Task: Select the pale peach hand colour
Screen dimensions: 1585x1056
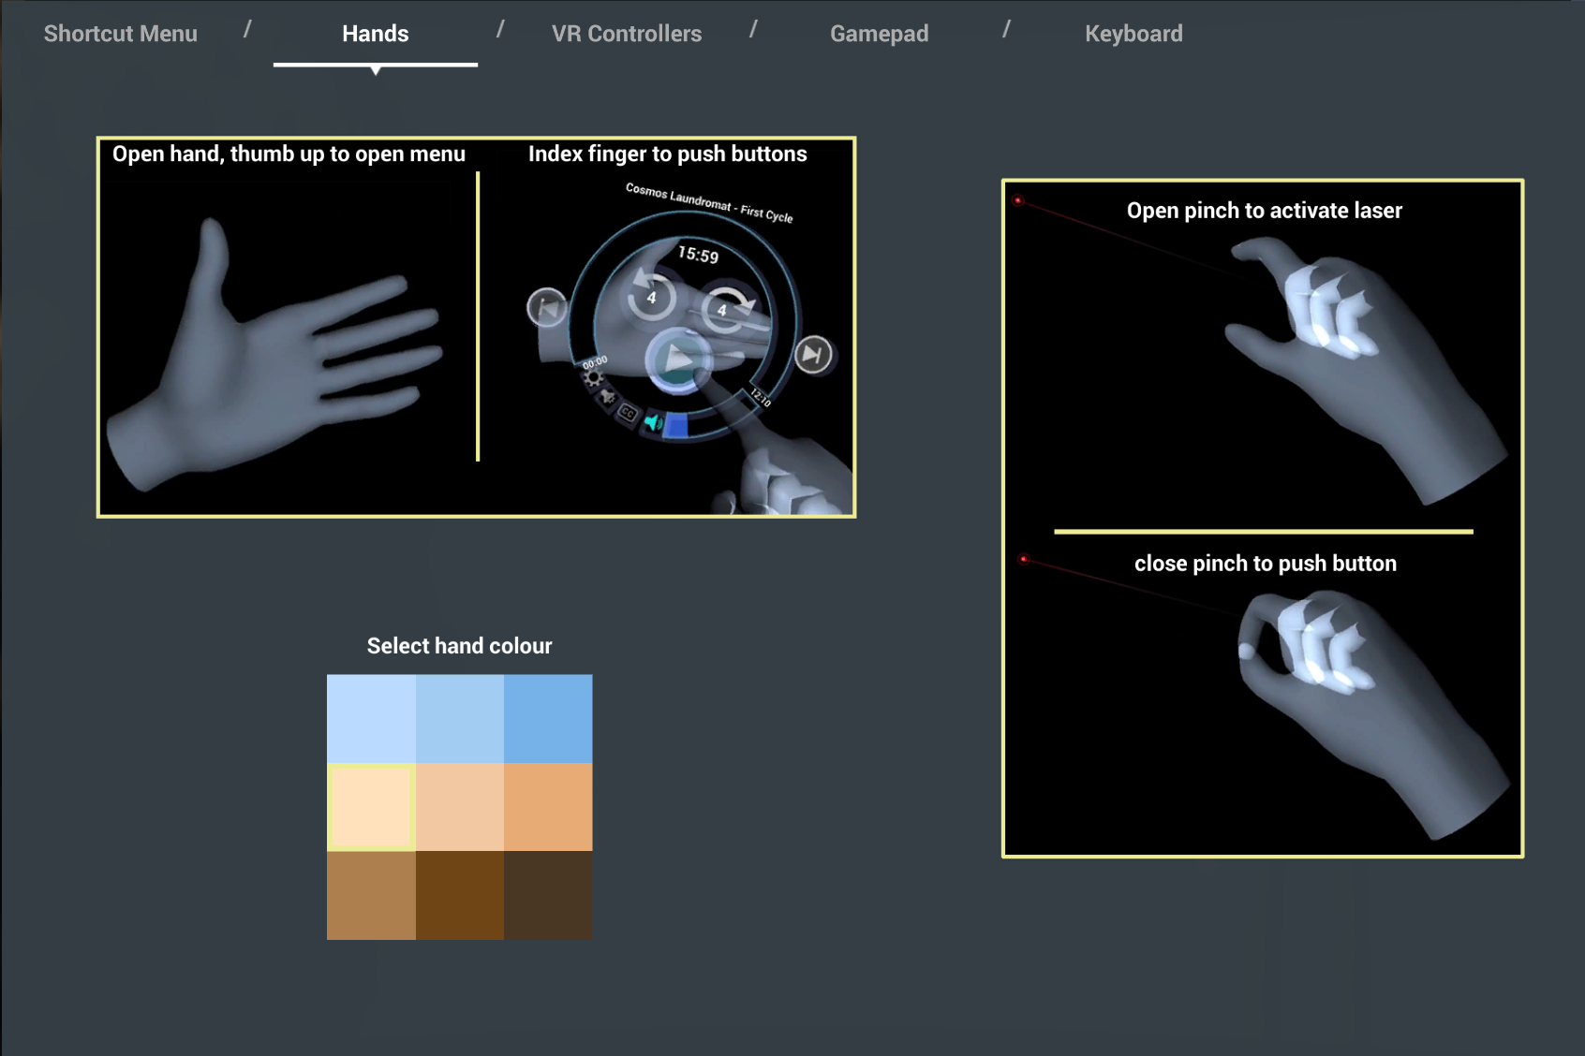Action: (371, 807)
